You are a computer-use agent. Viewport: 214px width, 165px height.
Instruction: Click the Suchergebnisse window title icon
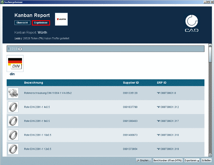(2, 2)
